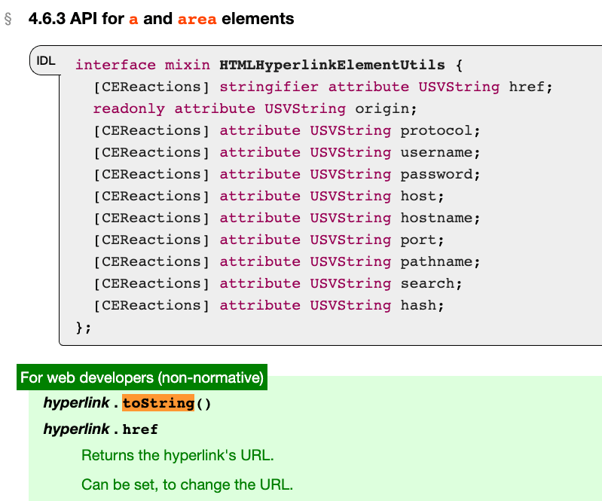Click the CEReactions link on the username line
The height and width of the screenshot is (501, 602).
tap(151, 152)
